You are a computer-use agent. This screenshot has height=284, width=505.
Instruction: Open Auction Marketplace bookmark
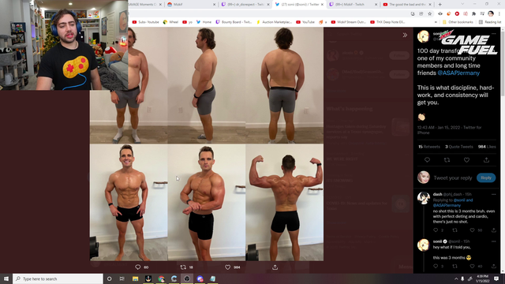274,22
